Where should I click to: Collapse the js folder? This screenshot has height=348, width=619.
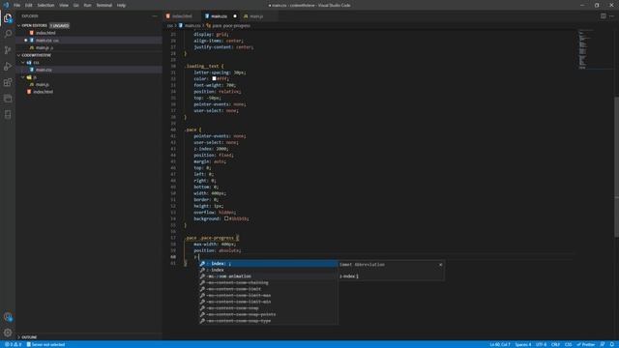[x=23, y=77]
